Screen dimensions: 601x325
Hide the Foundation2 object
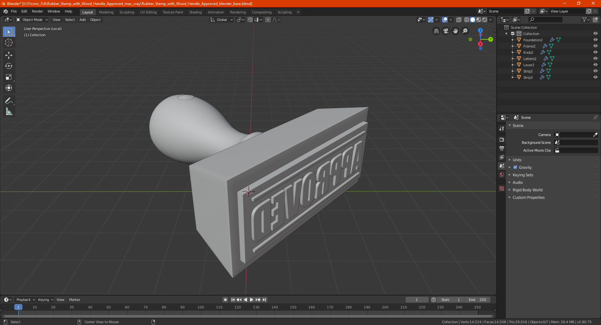[x=595, y=40]
